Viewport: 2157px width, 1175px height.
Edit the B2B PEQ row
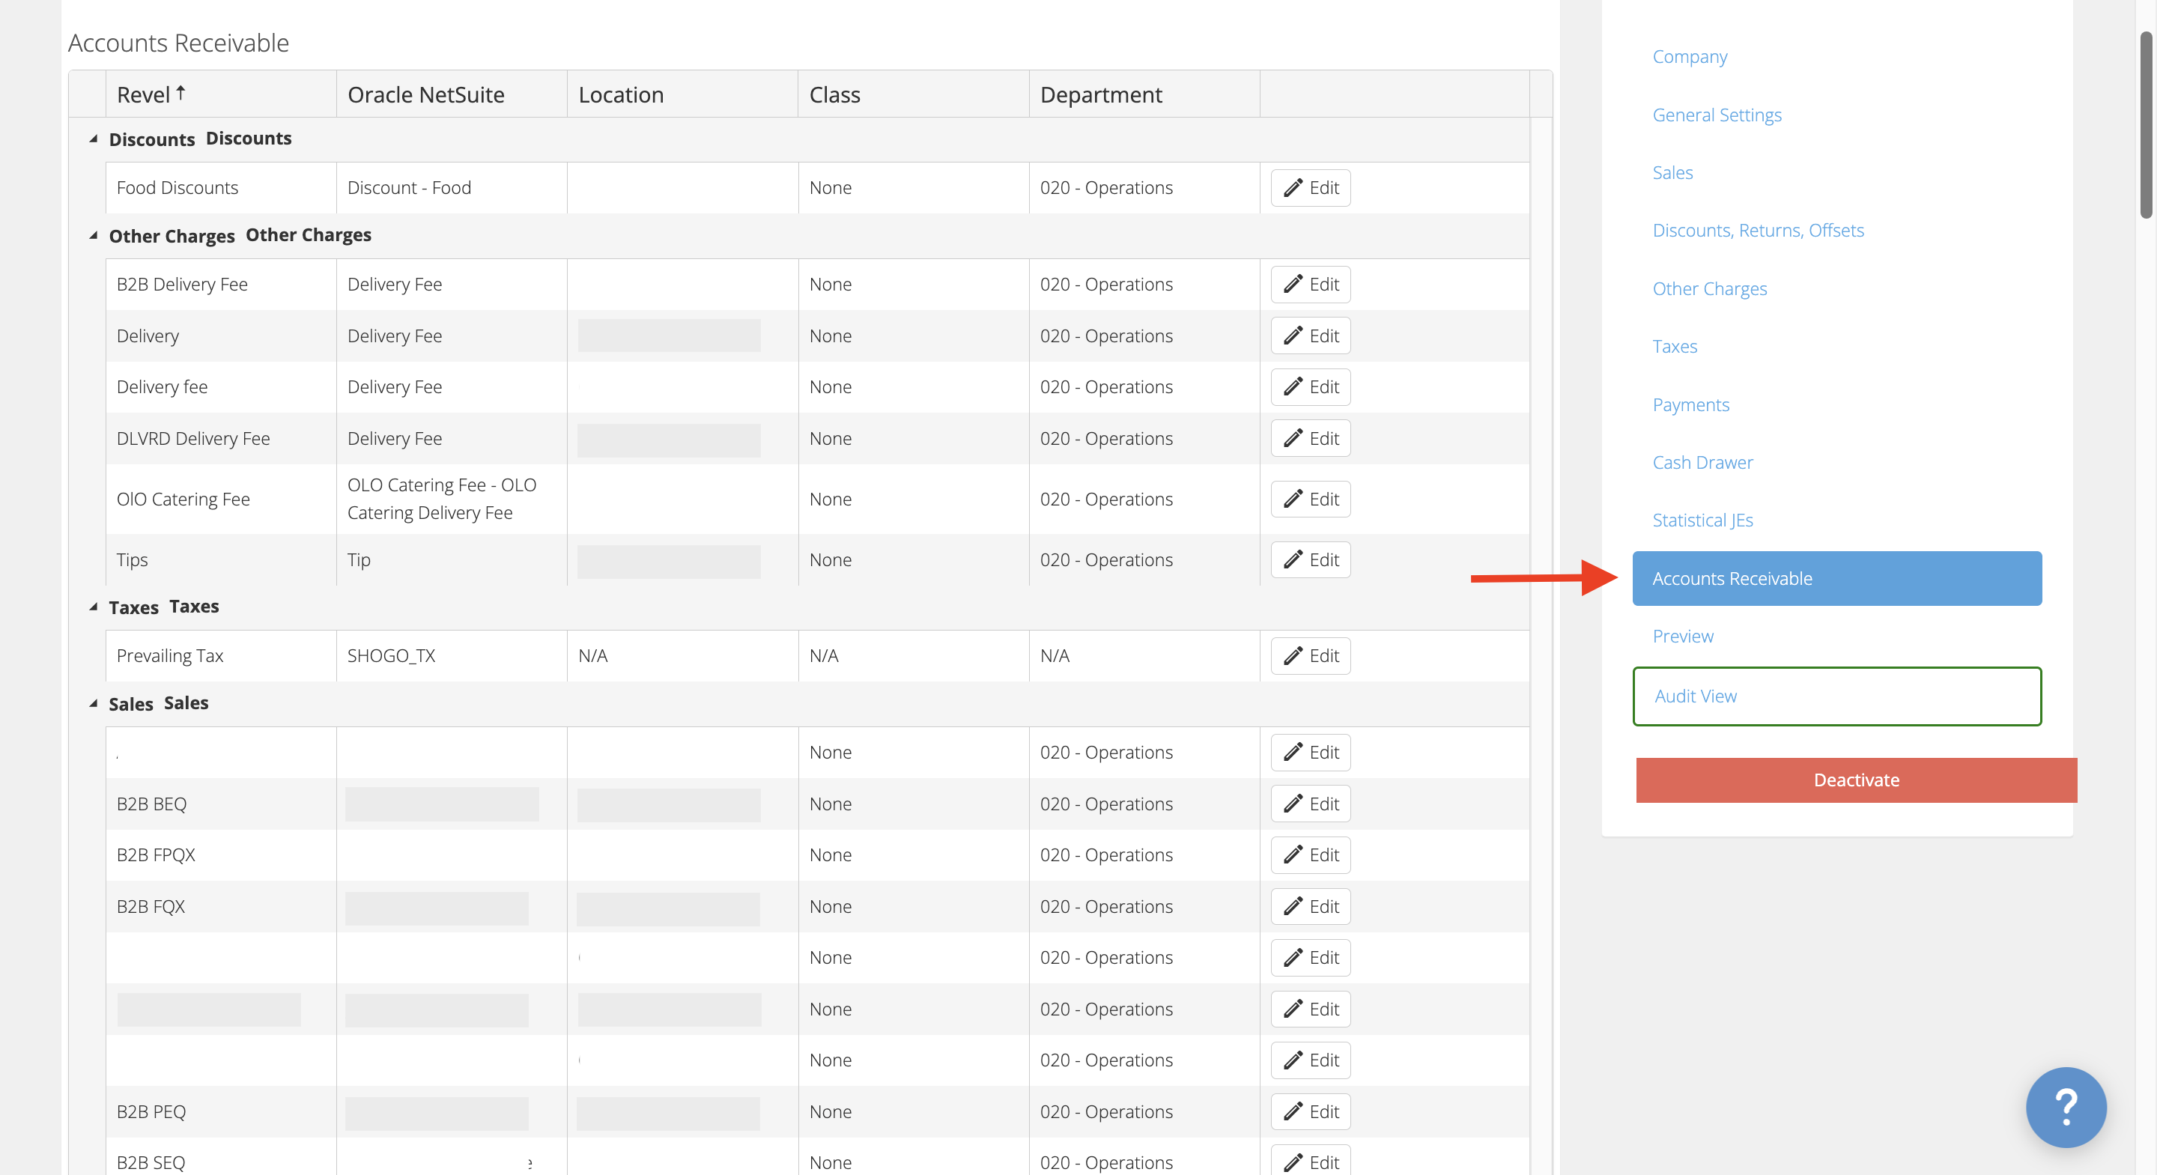(1311, 1112)
